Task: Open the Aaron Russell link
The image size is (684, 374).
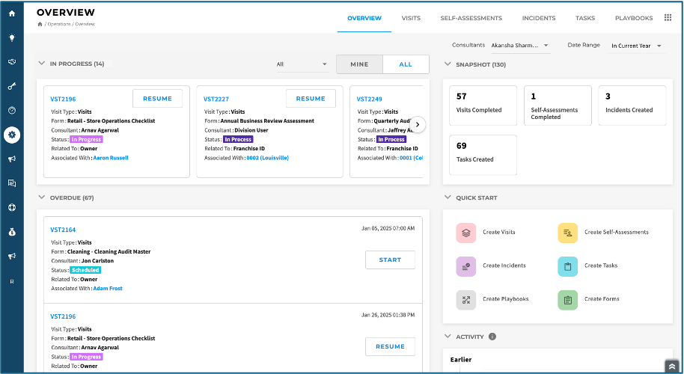Action: pyautogui.click(x=111, y=158)
